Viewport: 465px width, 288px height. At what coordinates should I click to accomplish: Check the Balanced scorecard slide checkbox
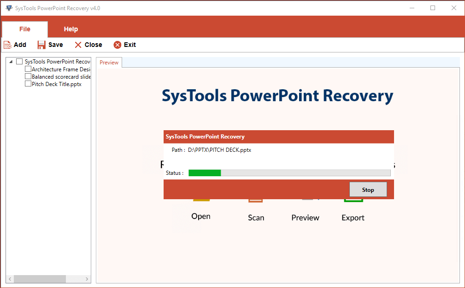click(28, 76)
